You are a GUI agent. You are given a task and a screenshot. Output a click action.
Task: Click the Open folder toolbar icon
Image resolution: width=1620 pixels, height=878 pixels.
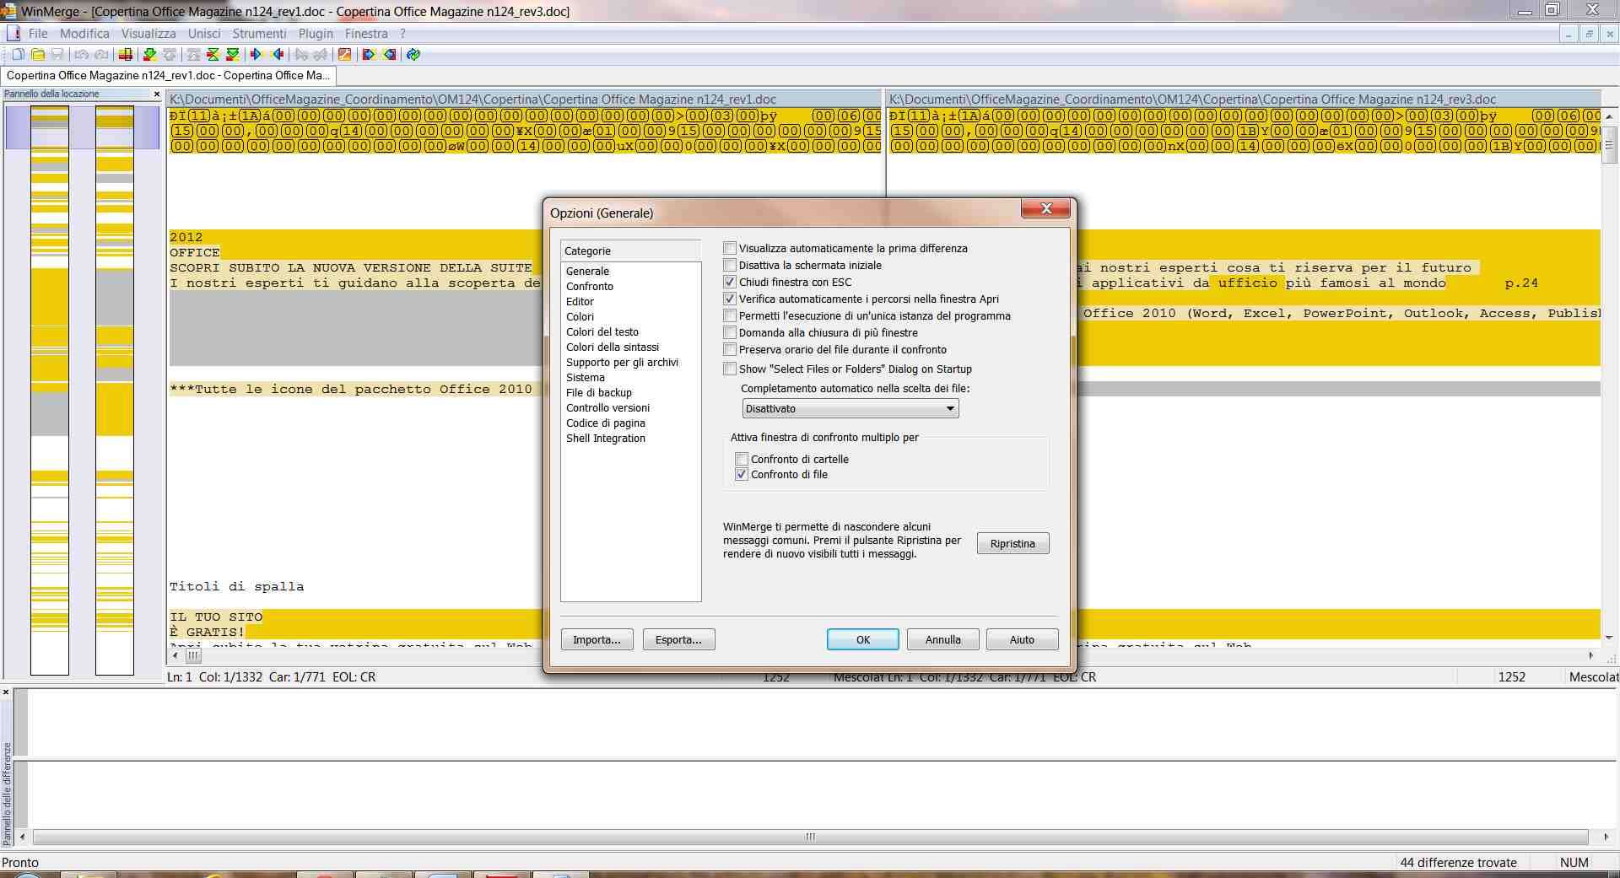pyautogui.click(x=38, y=55)
